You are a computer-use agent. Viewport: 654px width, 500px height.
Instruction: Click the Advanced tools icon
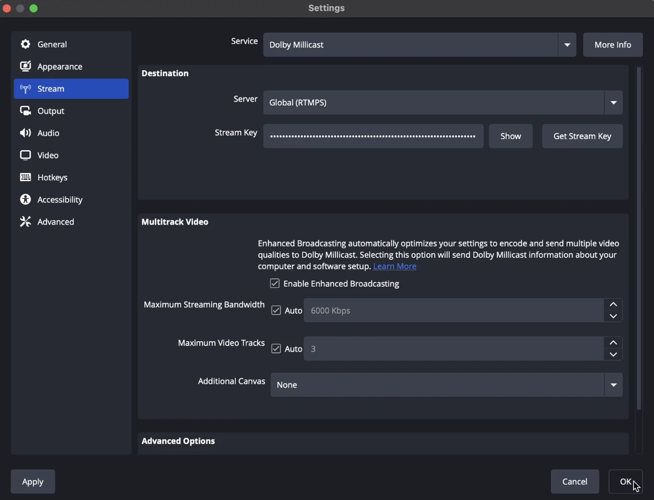[26, 222]
